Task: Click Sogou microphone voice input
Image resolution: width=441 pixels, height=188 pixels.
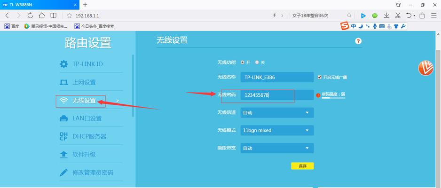Action: [x=375, y=26]
